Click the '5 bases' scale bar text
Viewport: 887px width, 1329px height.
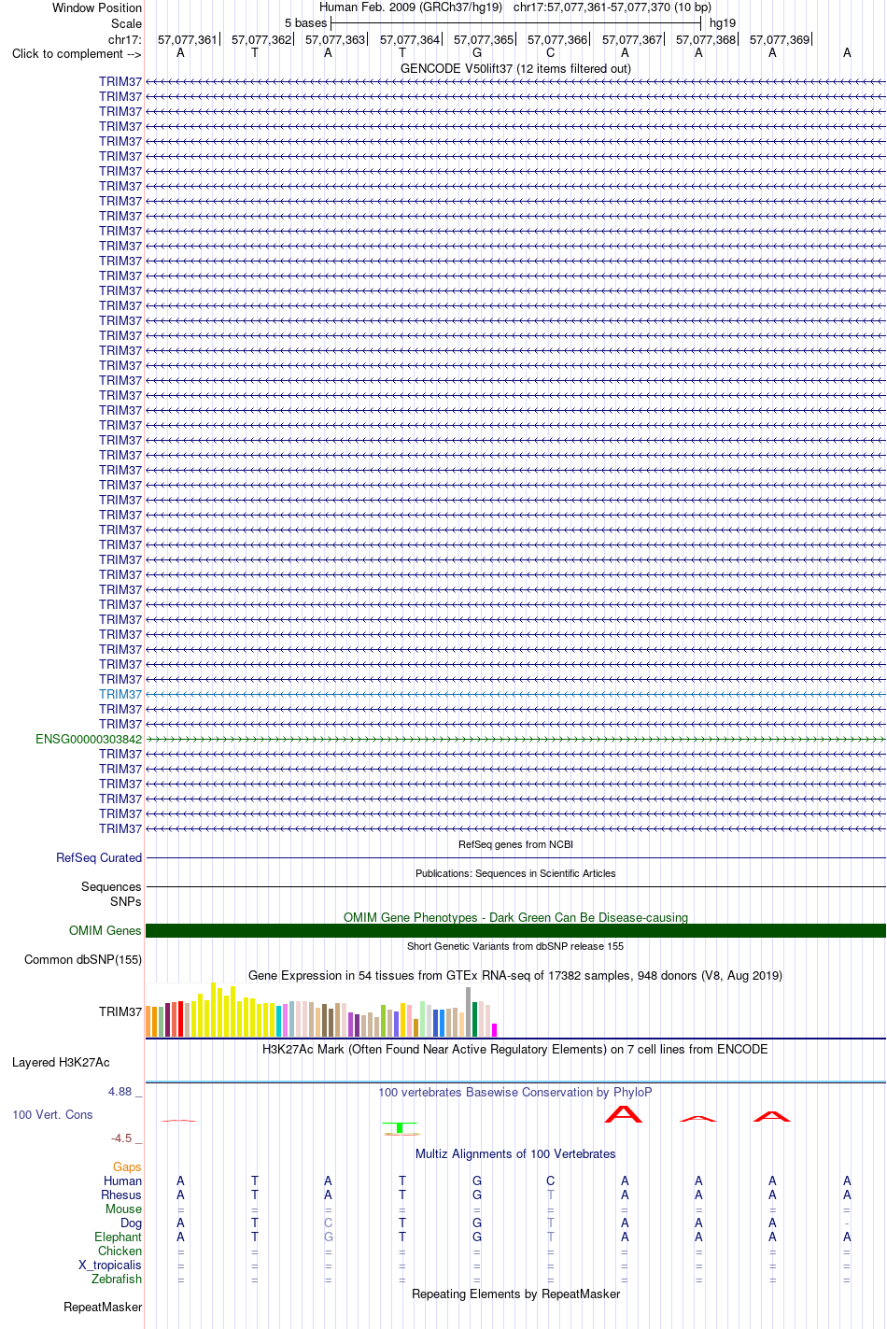305,22
